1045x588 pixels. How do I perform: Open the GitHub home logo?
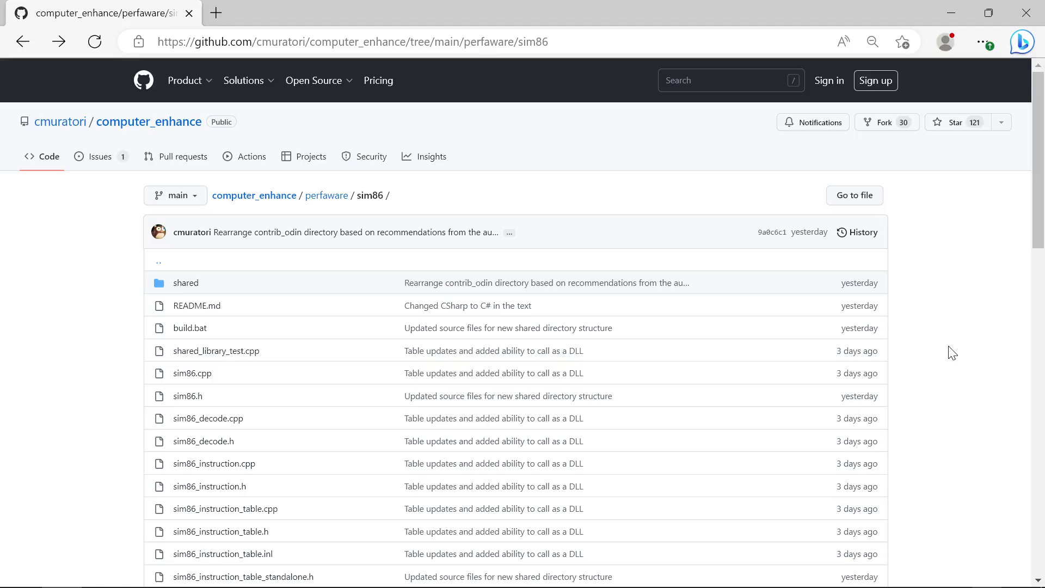point(143,80)
